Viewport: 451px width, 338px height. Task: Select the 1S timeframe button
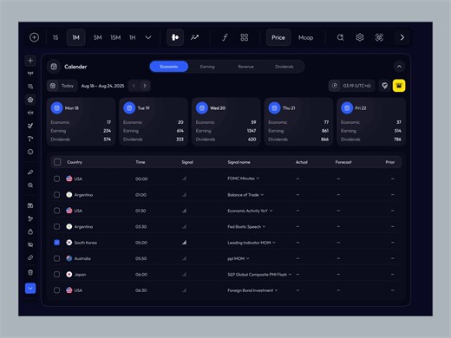(56, 37)
